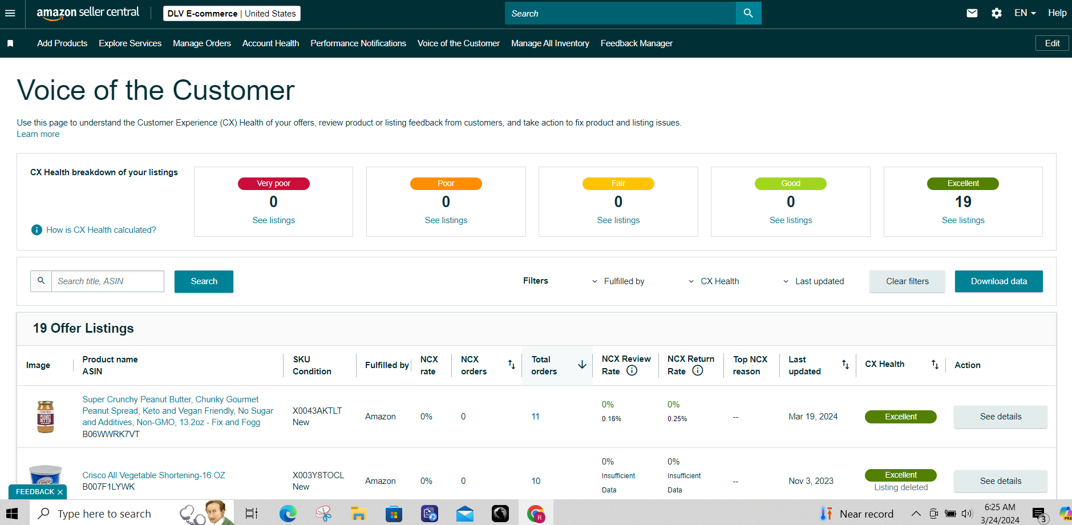Screen dimensions: 1072x525
Task: Open the Windows notification center icon
Action: click(1039, 514)
